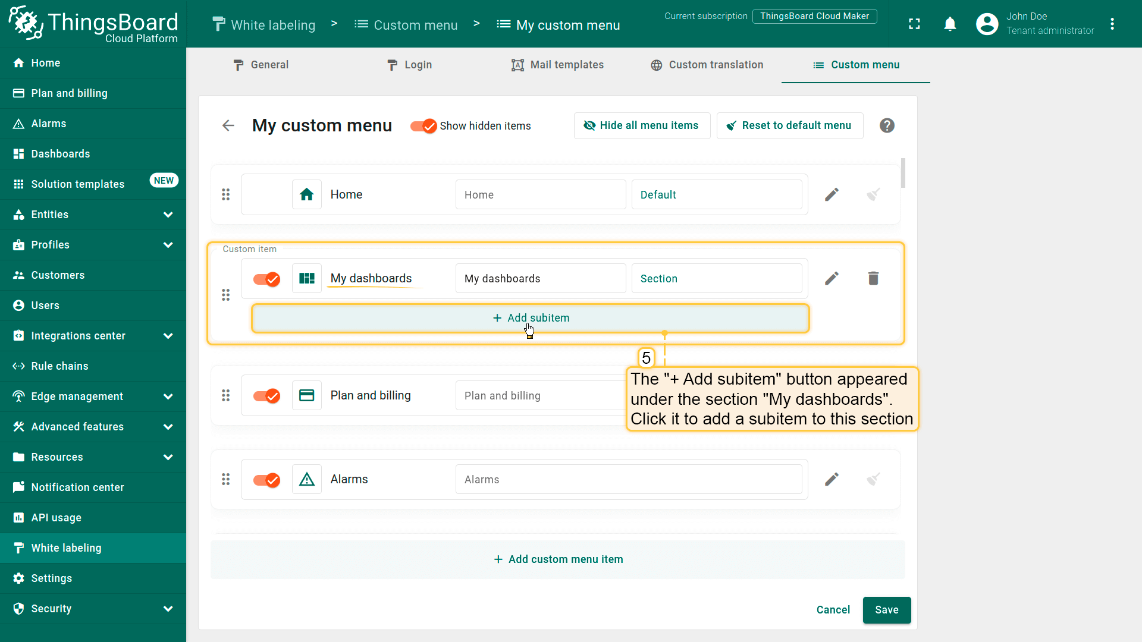The width and height of the screenshot is (1142, 642).
Task: Click the My dashboards name input field
Action: click(x=540, y=279)
